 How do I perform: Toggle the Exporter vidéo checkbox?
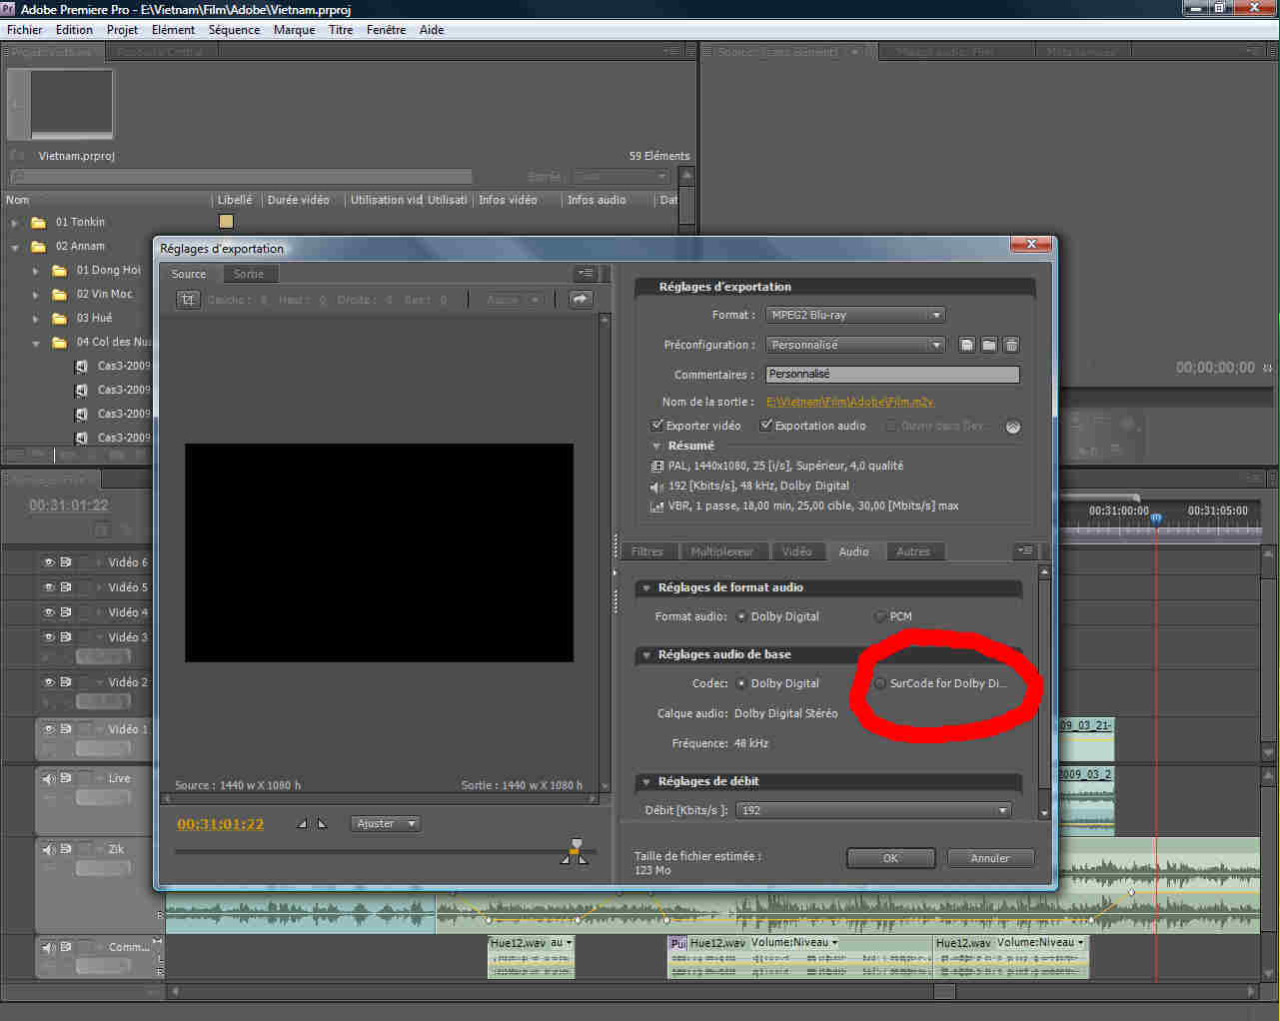657,426
